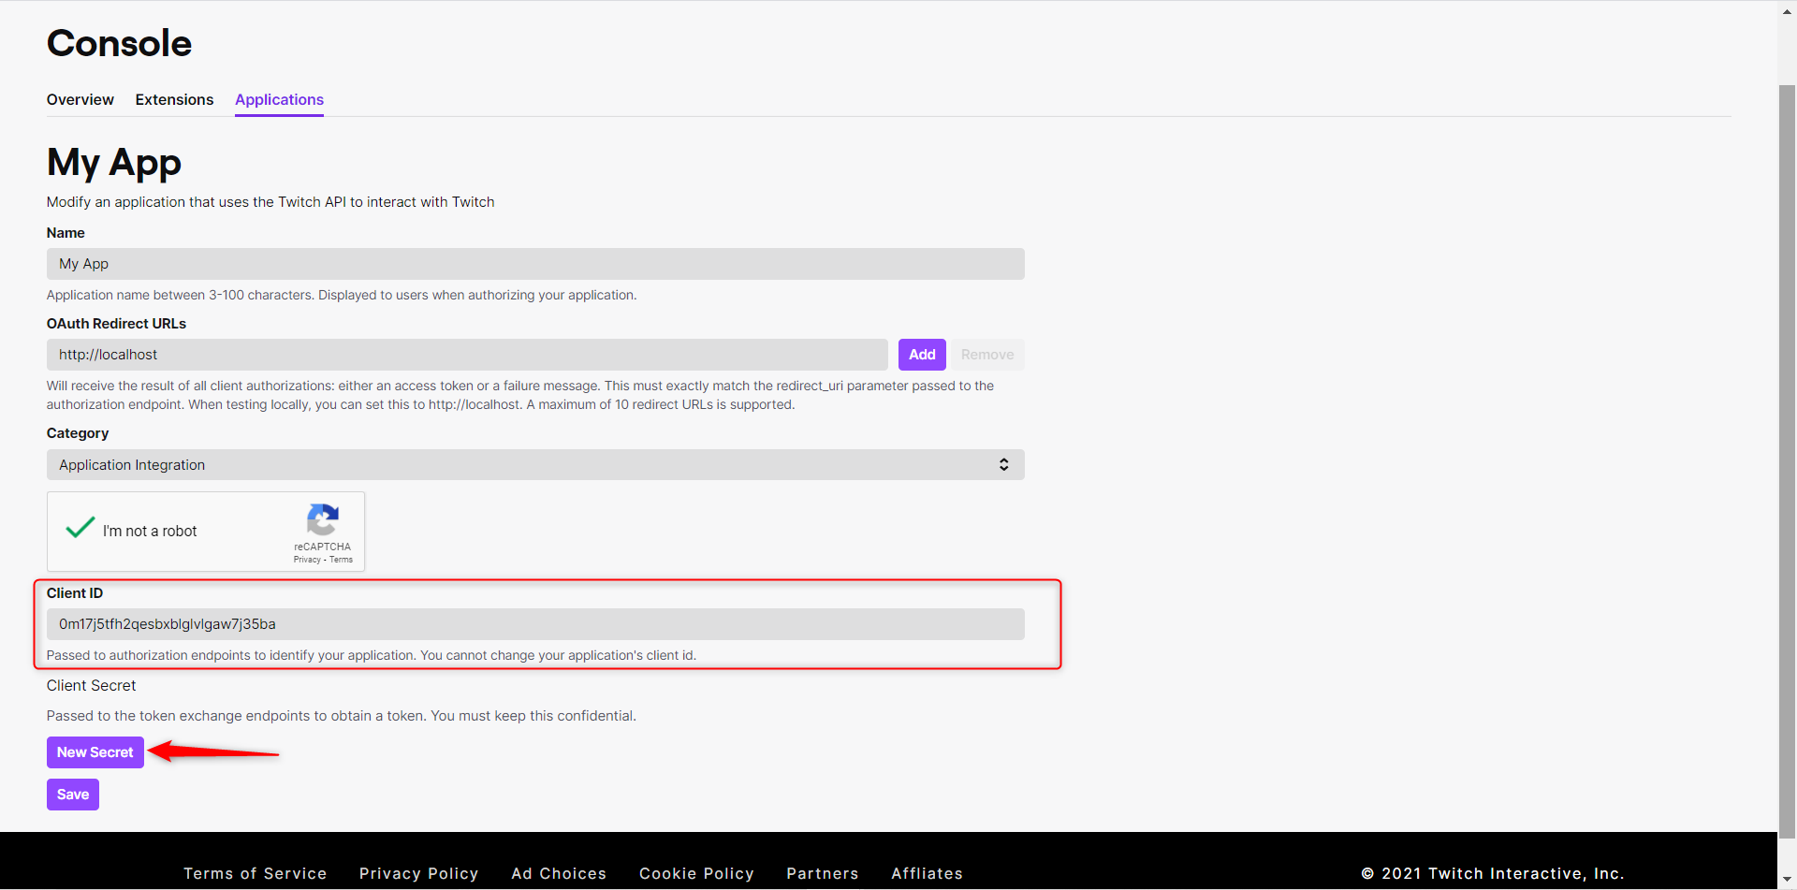Save the application settings

coord(73,795)
